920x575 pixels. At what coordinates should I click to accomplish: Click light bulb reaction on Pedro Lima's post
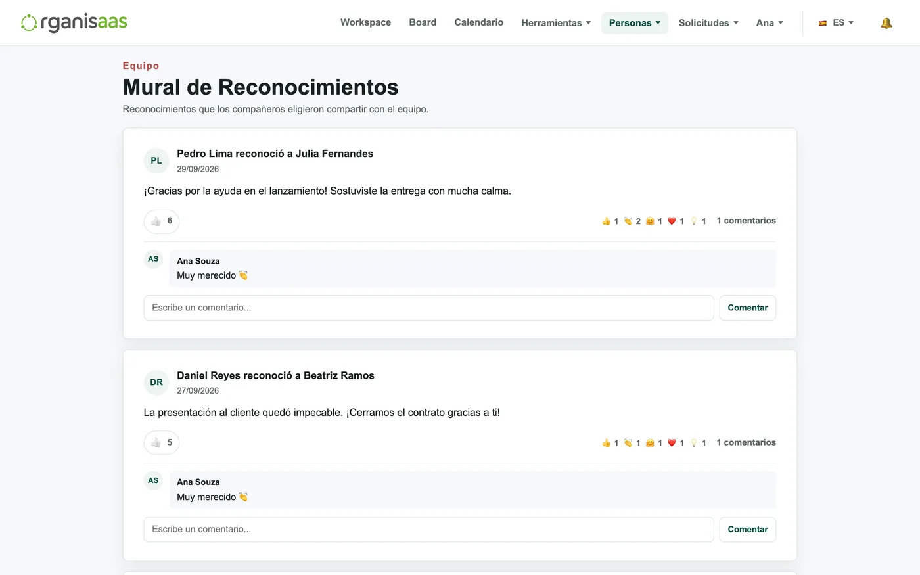click(x=698, y=221)
